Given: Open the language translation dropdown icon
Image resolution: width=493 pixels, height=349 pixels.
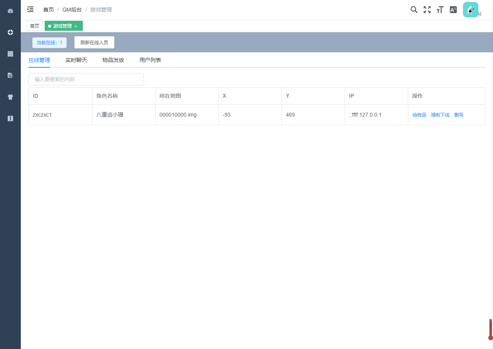Looking at the screenshot, I should 453,10.
